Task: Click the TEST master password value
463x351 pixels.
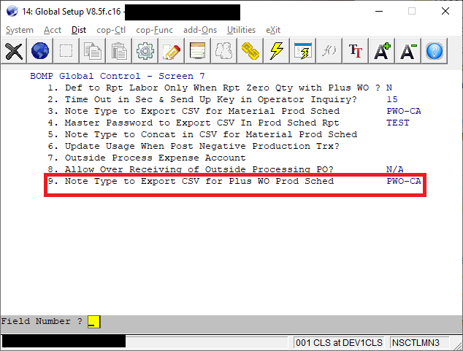Action: [397, 123]
